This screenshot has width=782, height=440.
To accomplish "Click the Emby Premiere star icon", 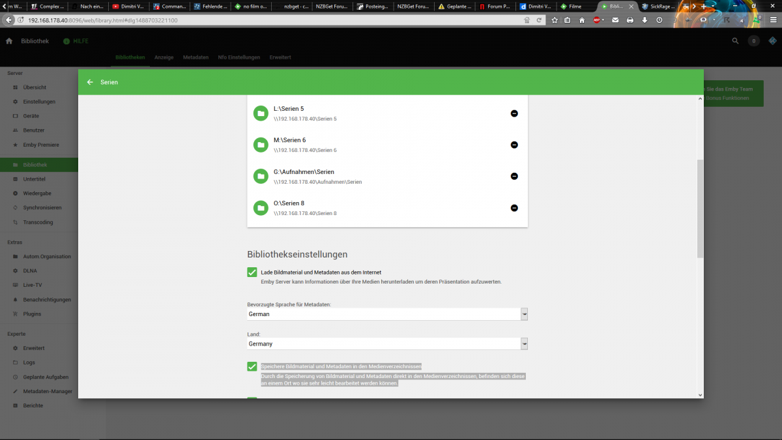I will pos(16,145).
